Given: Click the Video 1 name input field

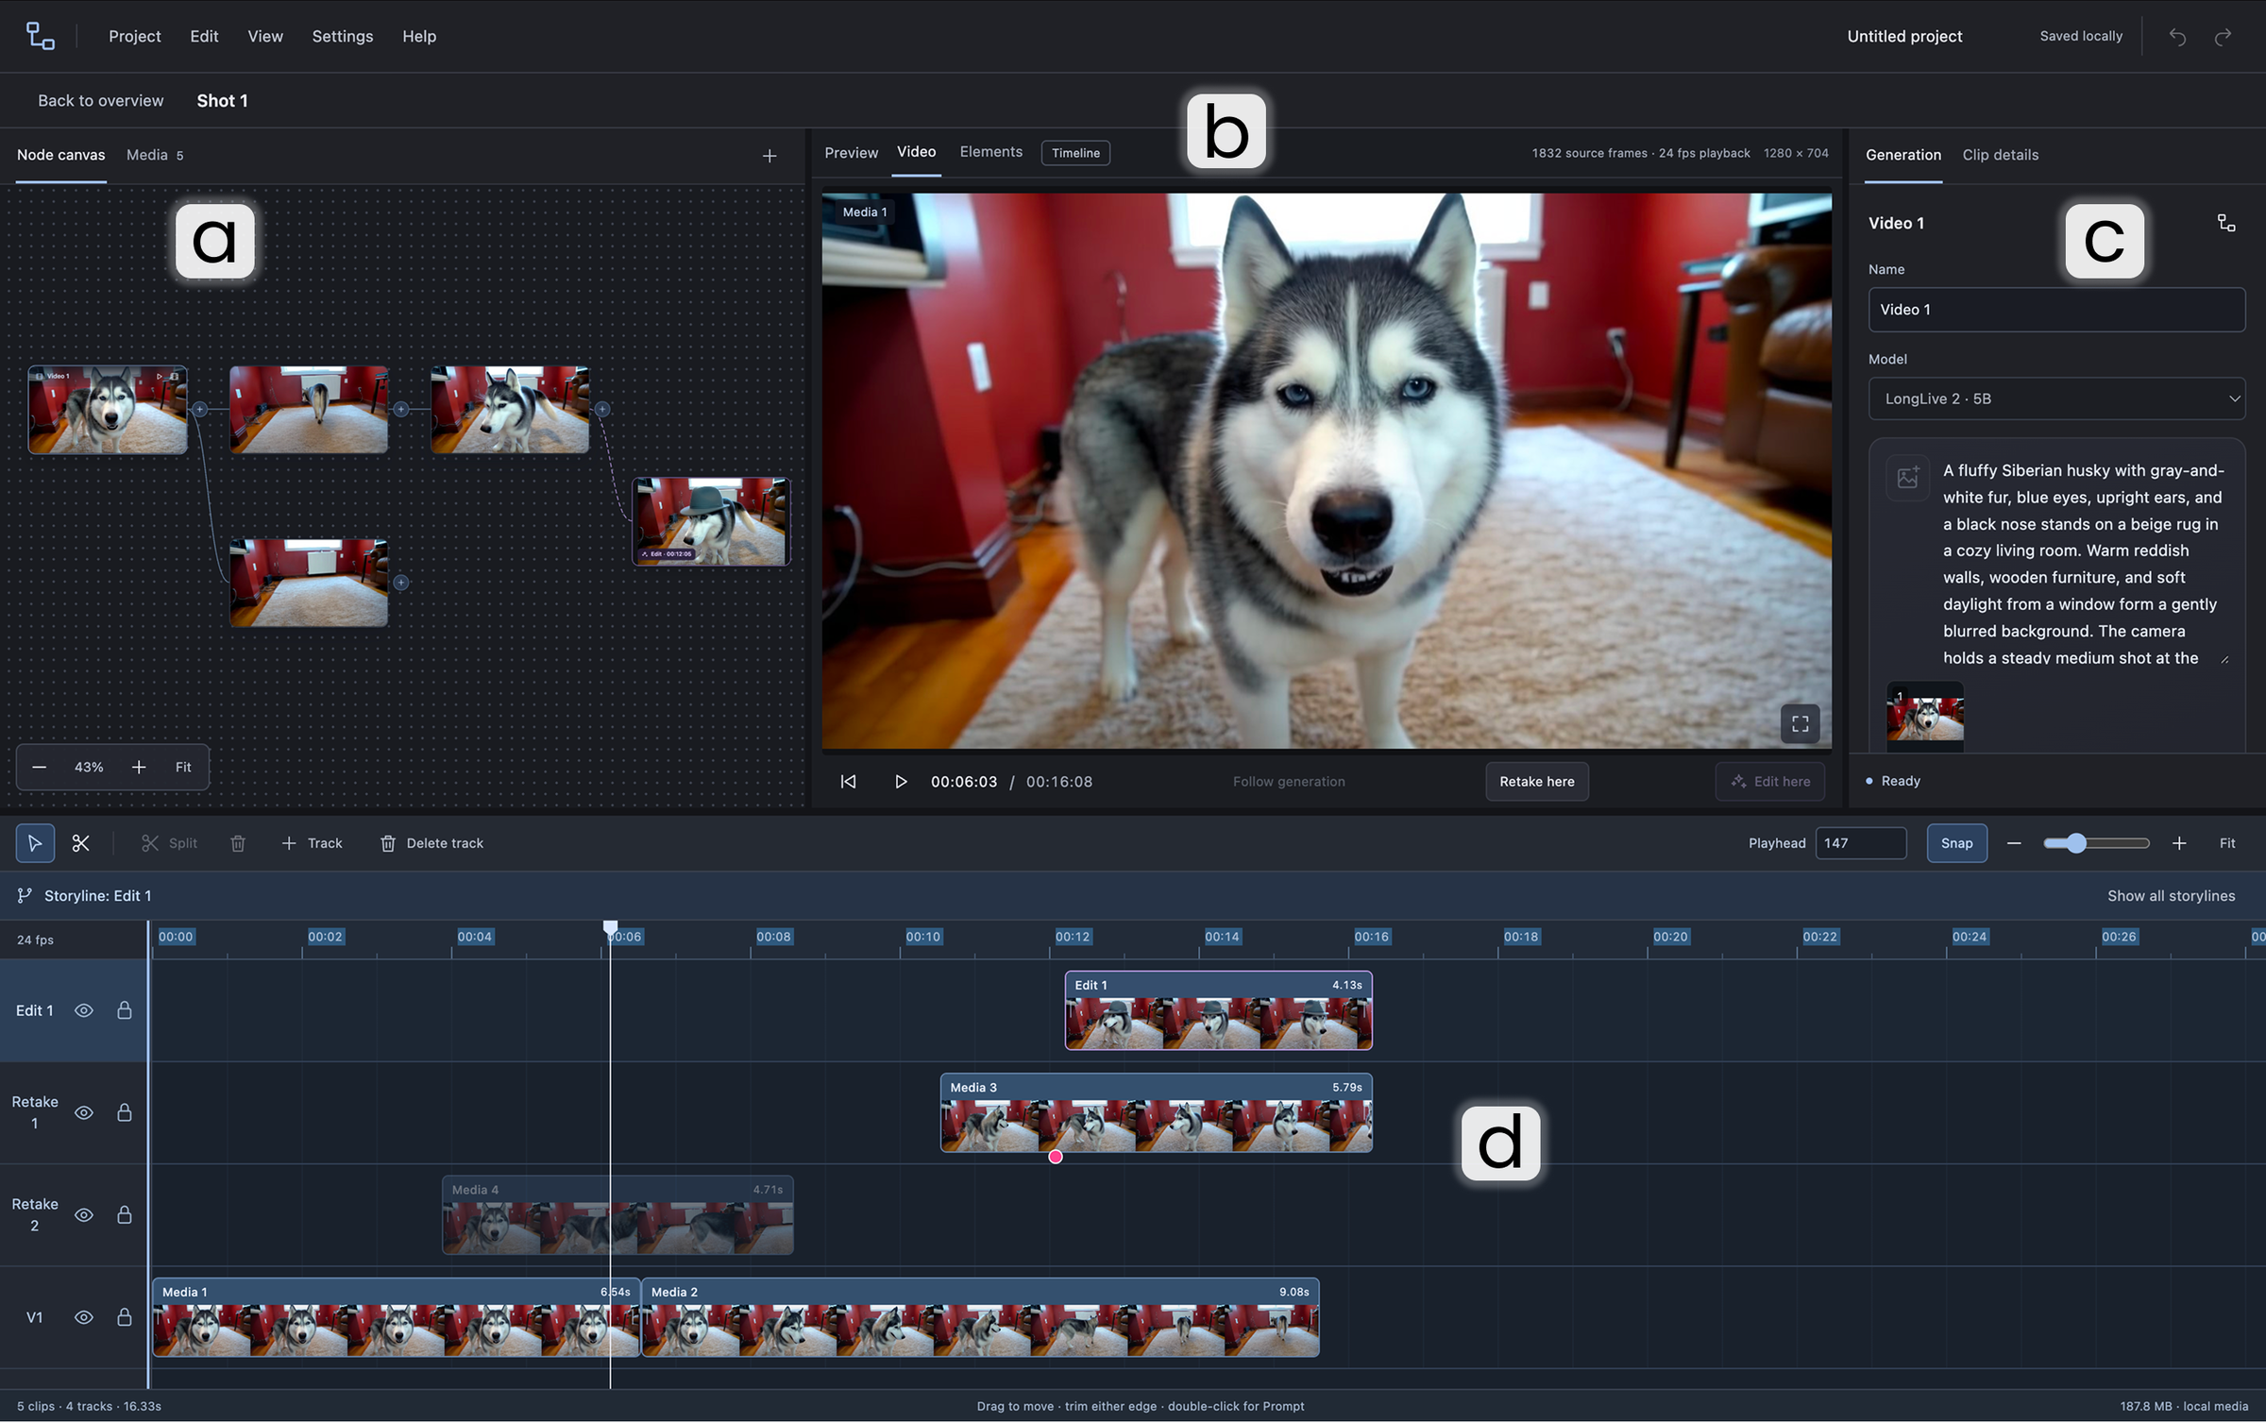Looking at the screenshot, I should click(x=2056, y=310).
